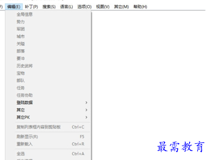The height and width of the screenshot is (160, 208).
Task: Select 关隘 menu entry
Action: (48, 44)
